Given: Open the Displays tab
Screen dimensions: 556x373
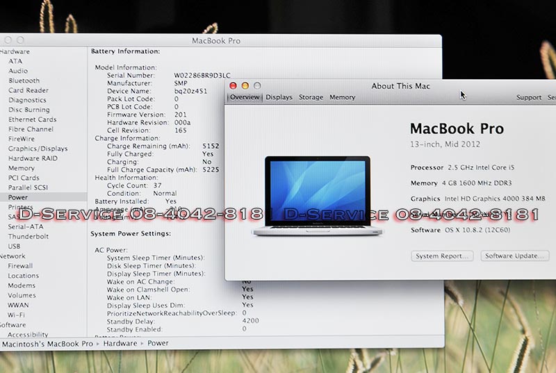Looking at the screenshot, I should pyautogui.click(x=279, y=97).
